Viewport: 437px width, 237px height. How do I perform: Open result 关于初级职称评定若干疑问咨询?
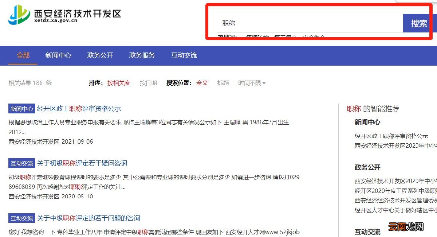(x=82, y=163)
